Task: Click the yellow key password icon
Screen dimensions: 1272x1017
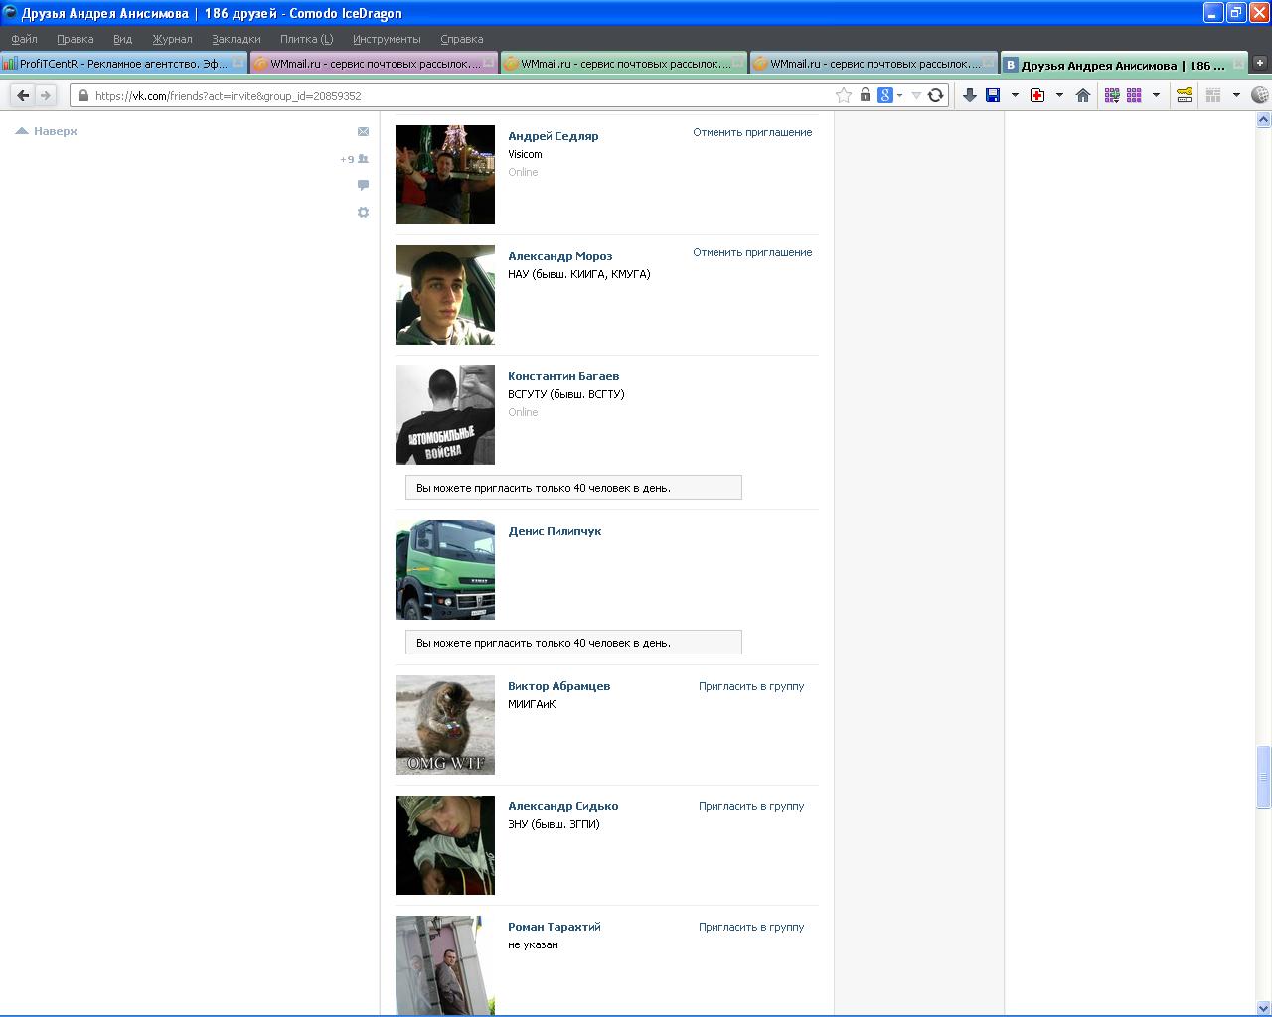Action: click(x=1185, y=95)
